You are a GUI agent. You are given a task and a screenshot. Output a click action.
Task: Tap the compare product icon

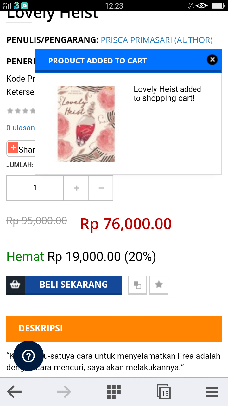click(137, 285)
